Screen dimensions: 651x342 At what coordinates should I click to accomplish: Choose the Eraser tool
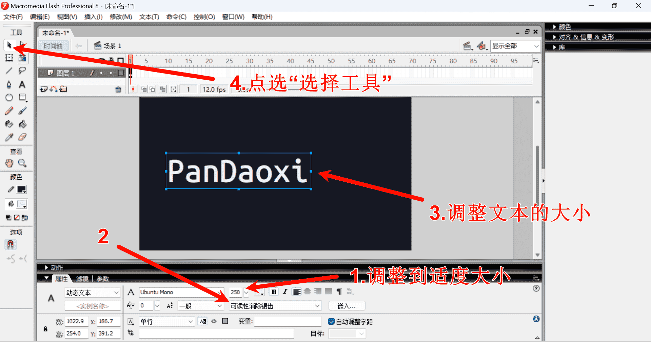click(22, 137)
